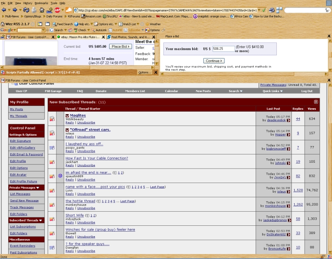Open the Private Messages link
This screenshot has width=332, height=259.
click(x=273, y=85)
